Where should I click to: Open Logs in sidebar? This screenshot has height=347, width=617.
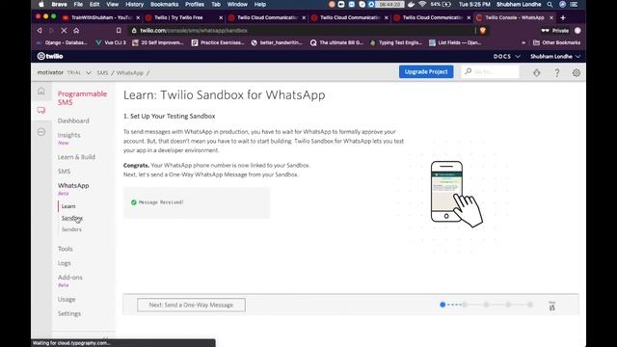click(65, 263)
